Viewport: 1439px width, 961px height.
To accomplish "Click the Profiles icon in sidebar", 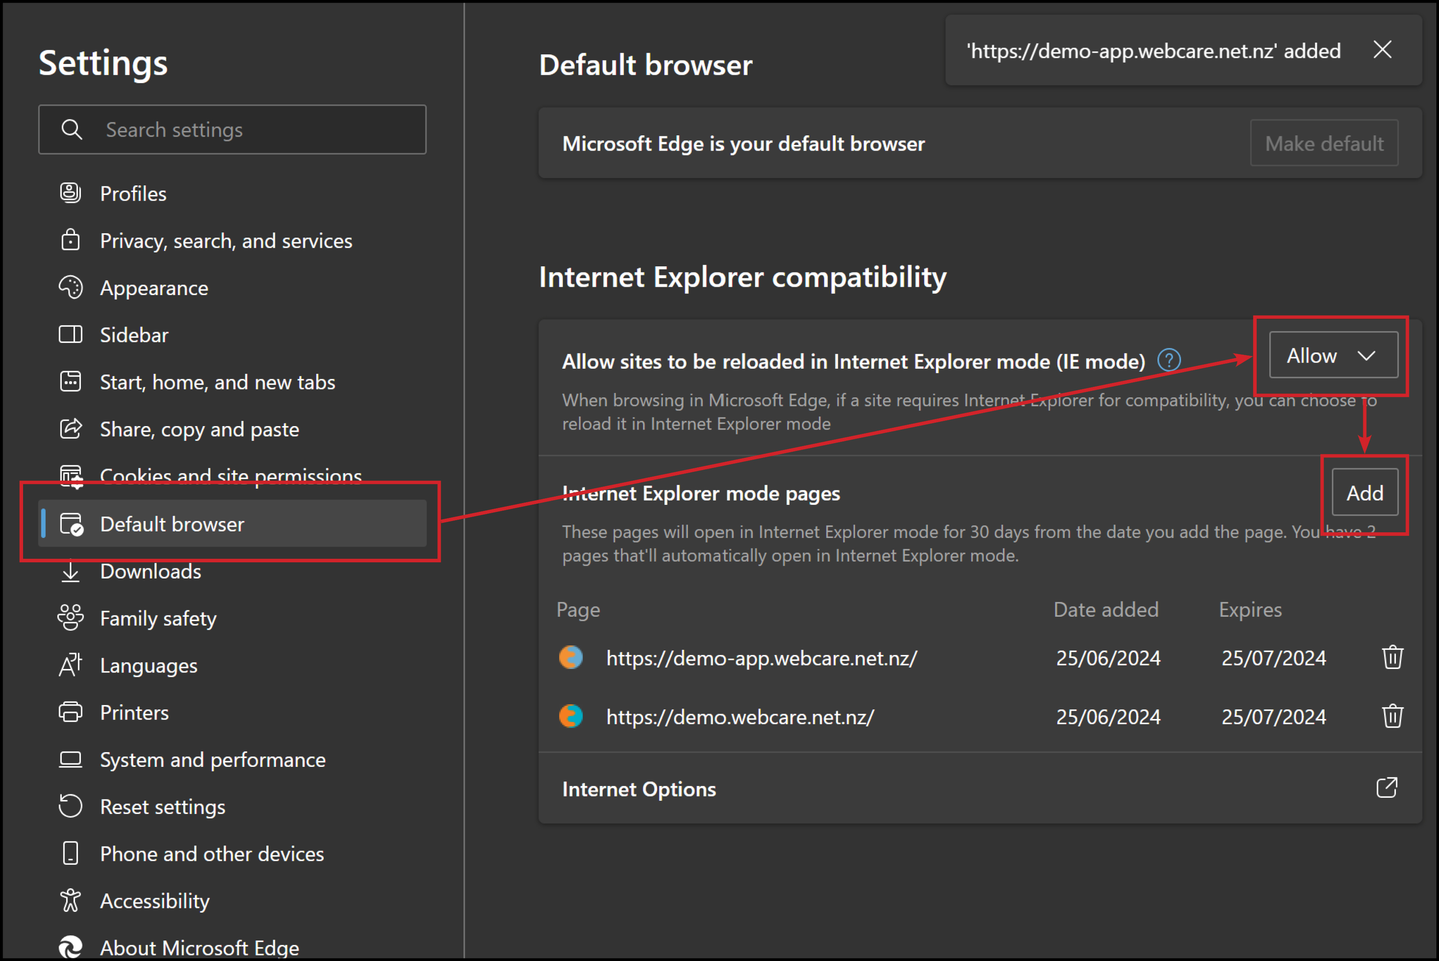I will 70,193.
